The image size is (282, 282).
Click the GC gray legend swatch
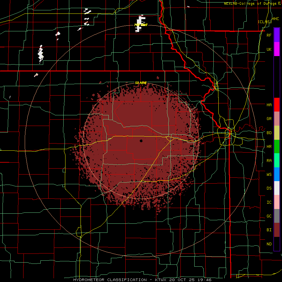(x=277, y=216)
